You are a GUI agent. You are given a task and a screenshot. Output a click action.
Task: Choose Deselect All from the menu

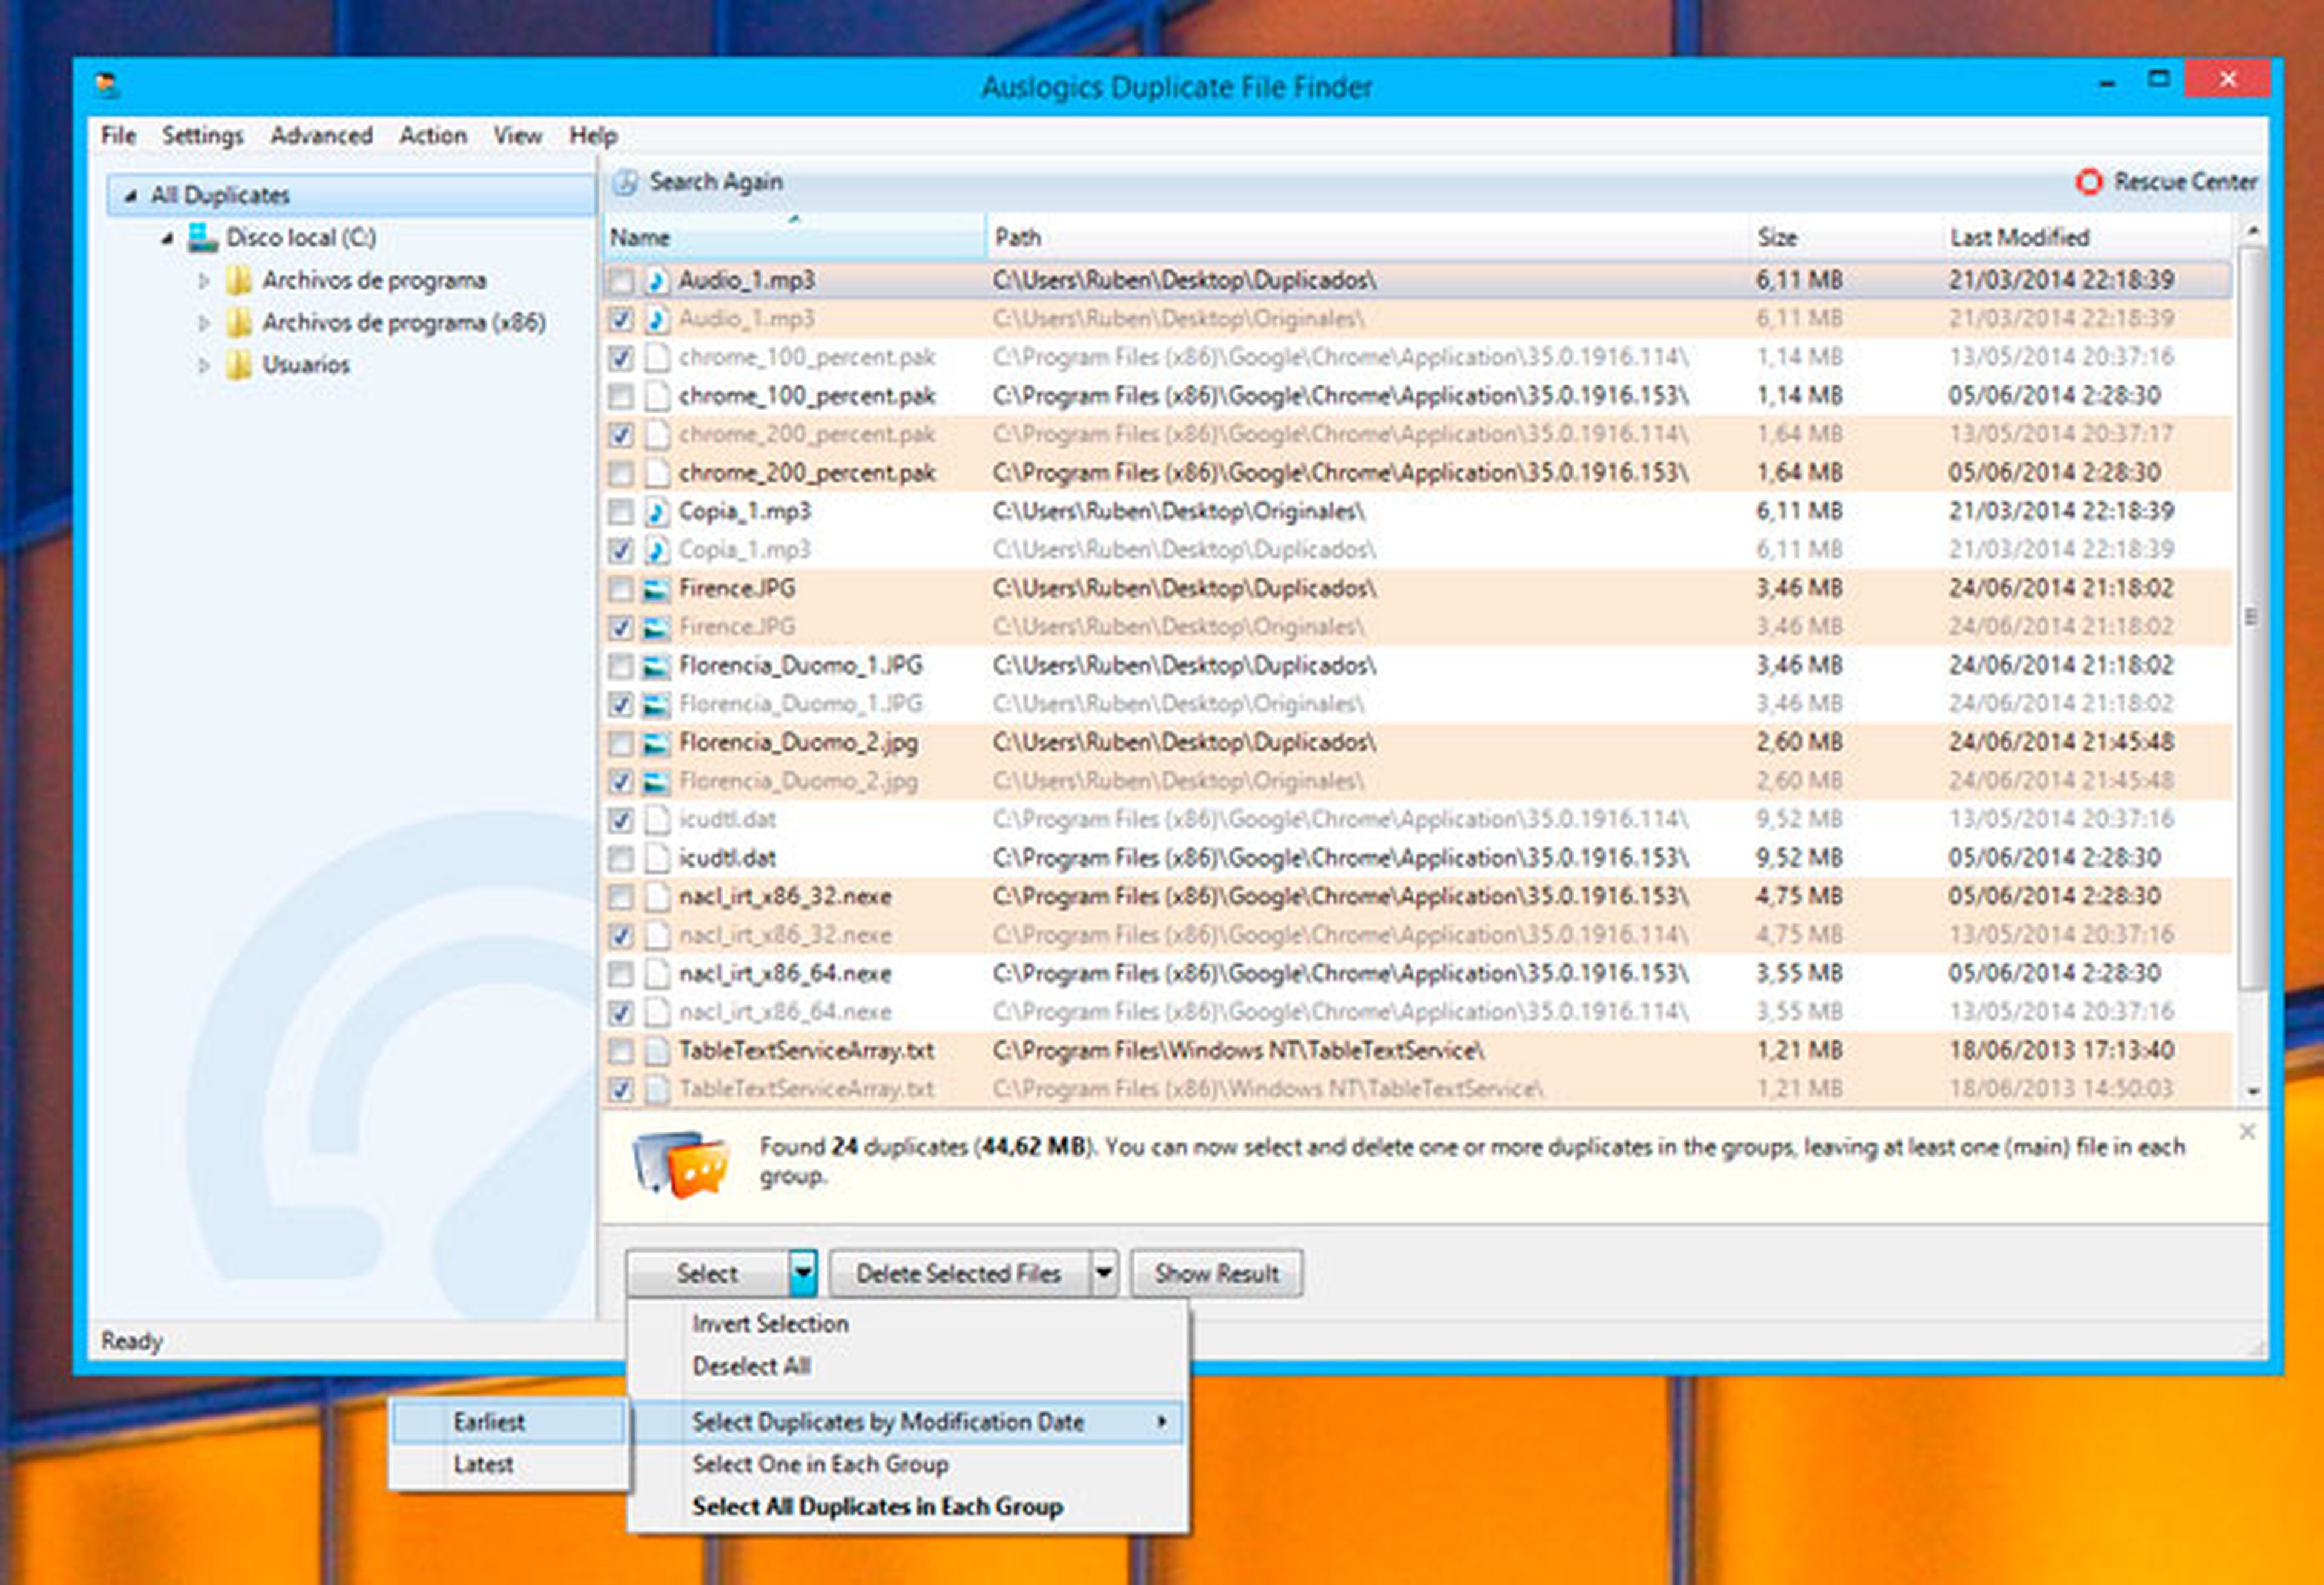tap(908, 1366)
